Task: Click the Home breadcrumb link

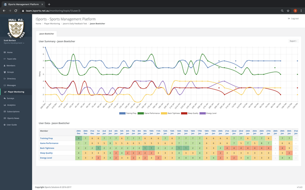Action: tap(39, 24)
